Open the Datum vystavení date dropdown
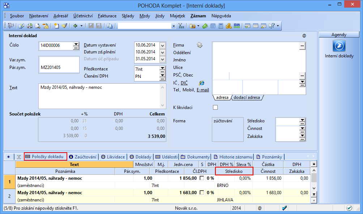Viewport: 363px width, 214px height. [162, 45]
